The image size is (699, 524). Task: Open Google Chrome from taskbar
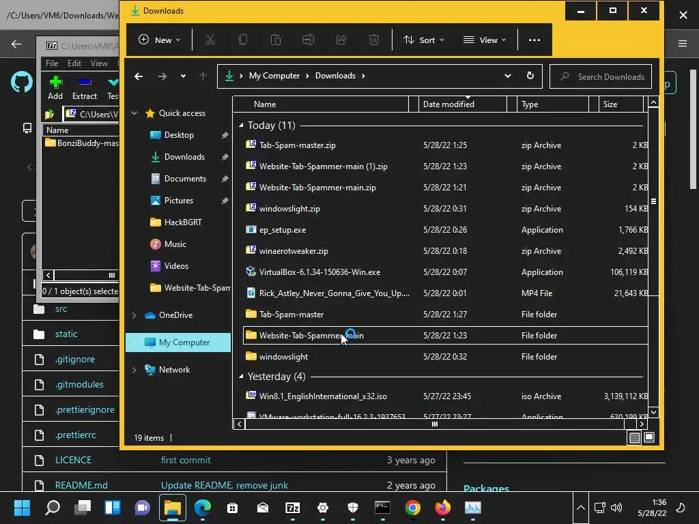[413, 508]
